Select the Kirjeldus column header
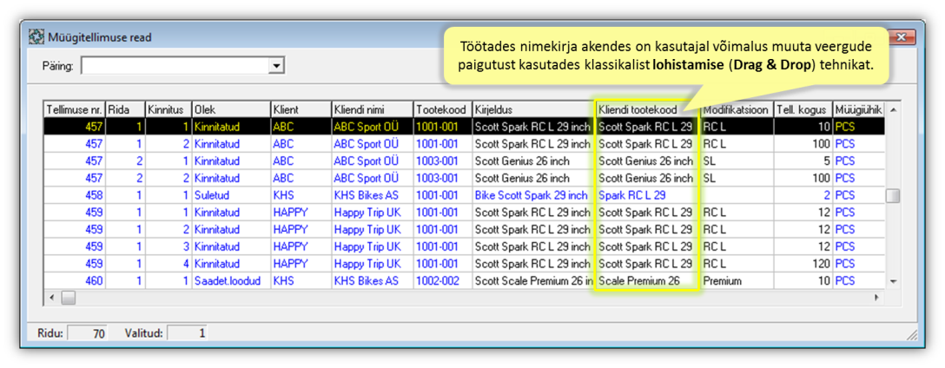This screenshot has height=368, width=945. [x=532, y=109]
